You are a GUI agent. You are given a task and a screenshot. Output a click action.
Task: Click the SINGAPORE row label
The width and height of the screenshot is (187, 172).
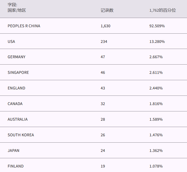[18, 73]
